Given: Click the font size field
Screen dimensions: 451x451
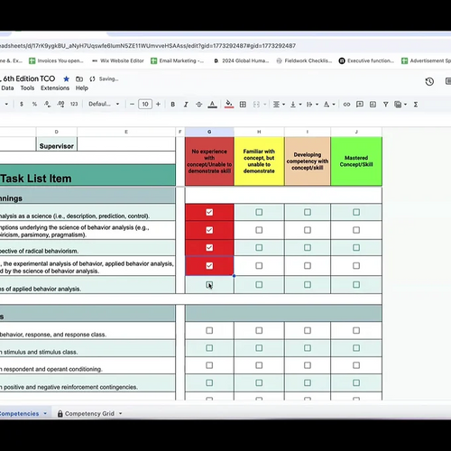Looking at the screenshot, I should tap(145, 104).
